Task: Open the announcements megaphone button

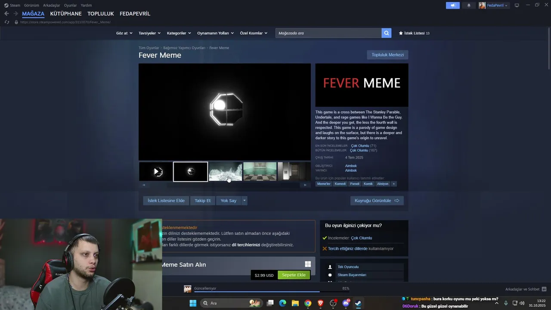Action: (452, 5)
